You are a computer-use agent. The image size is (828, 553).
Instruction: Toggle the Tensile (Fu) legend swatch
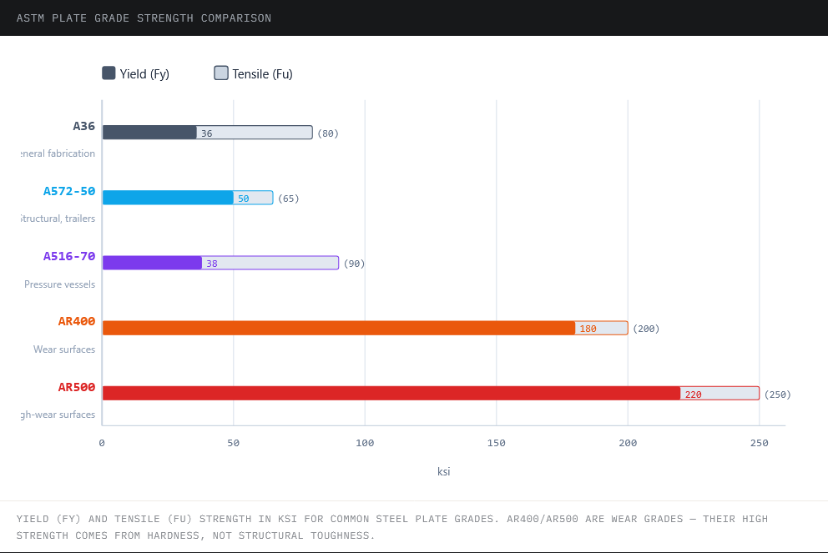221,73
